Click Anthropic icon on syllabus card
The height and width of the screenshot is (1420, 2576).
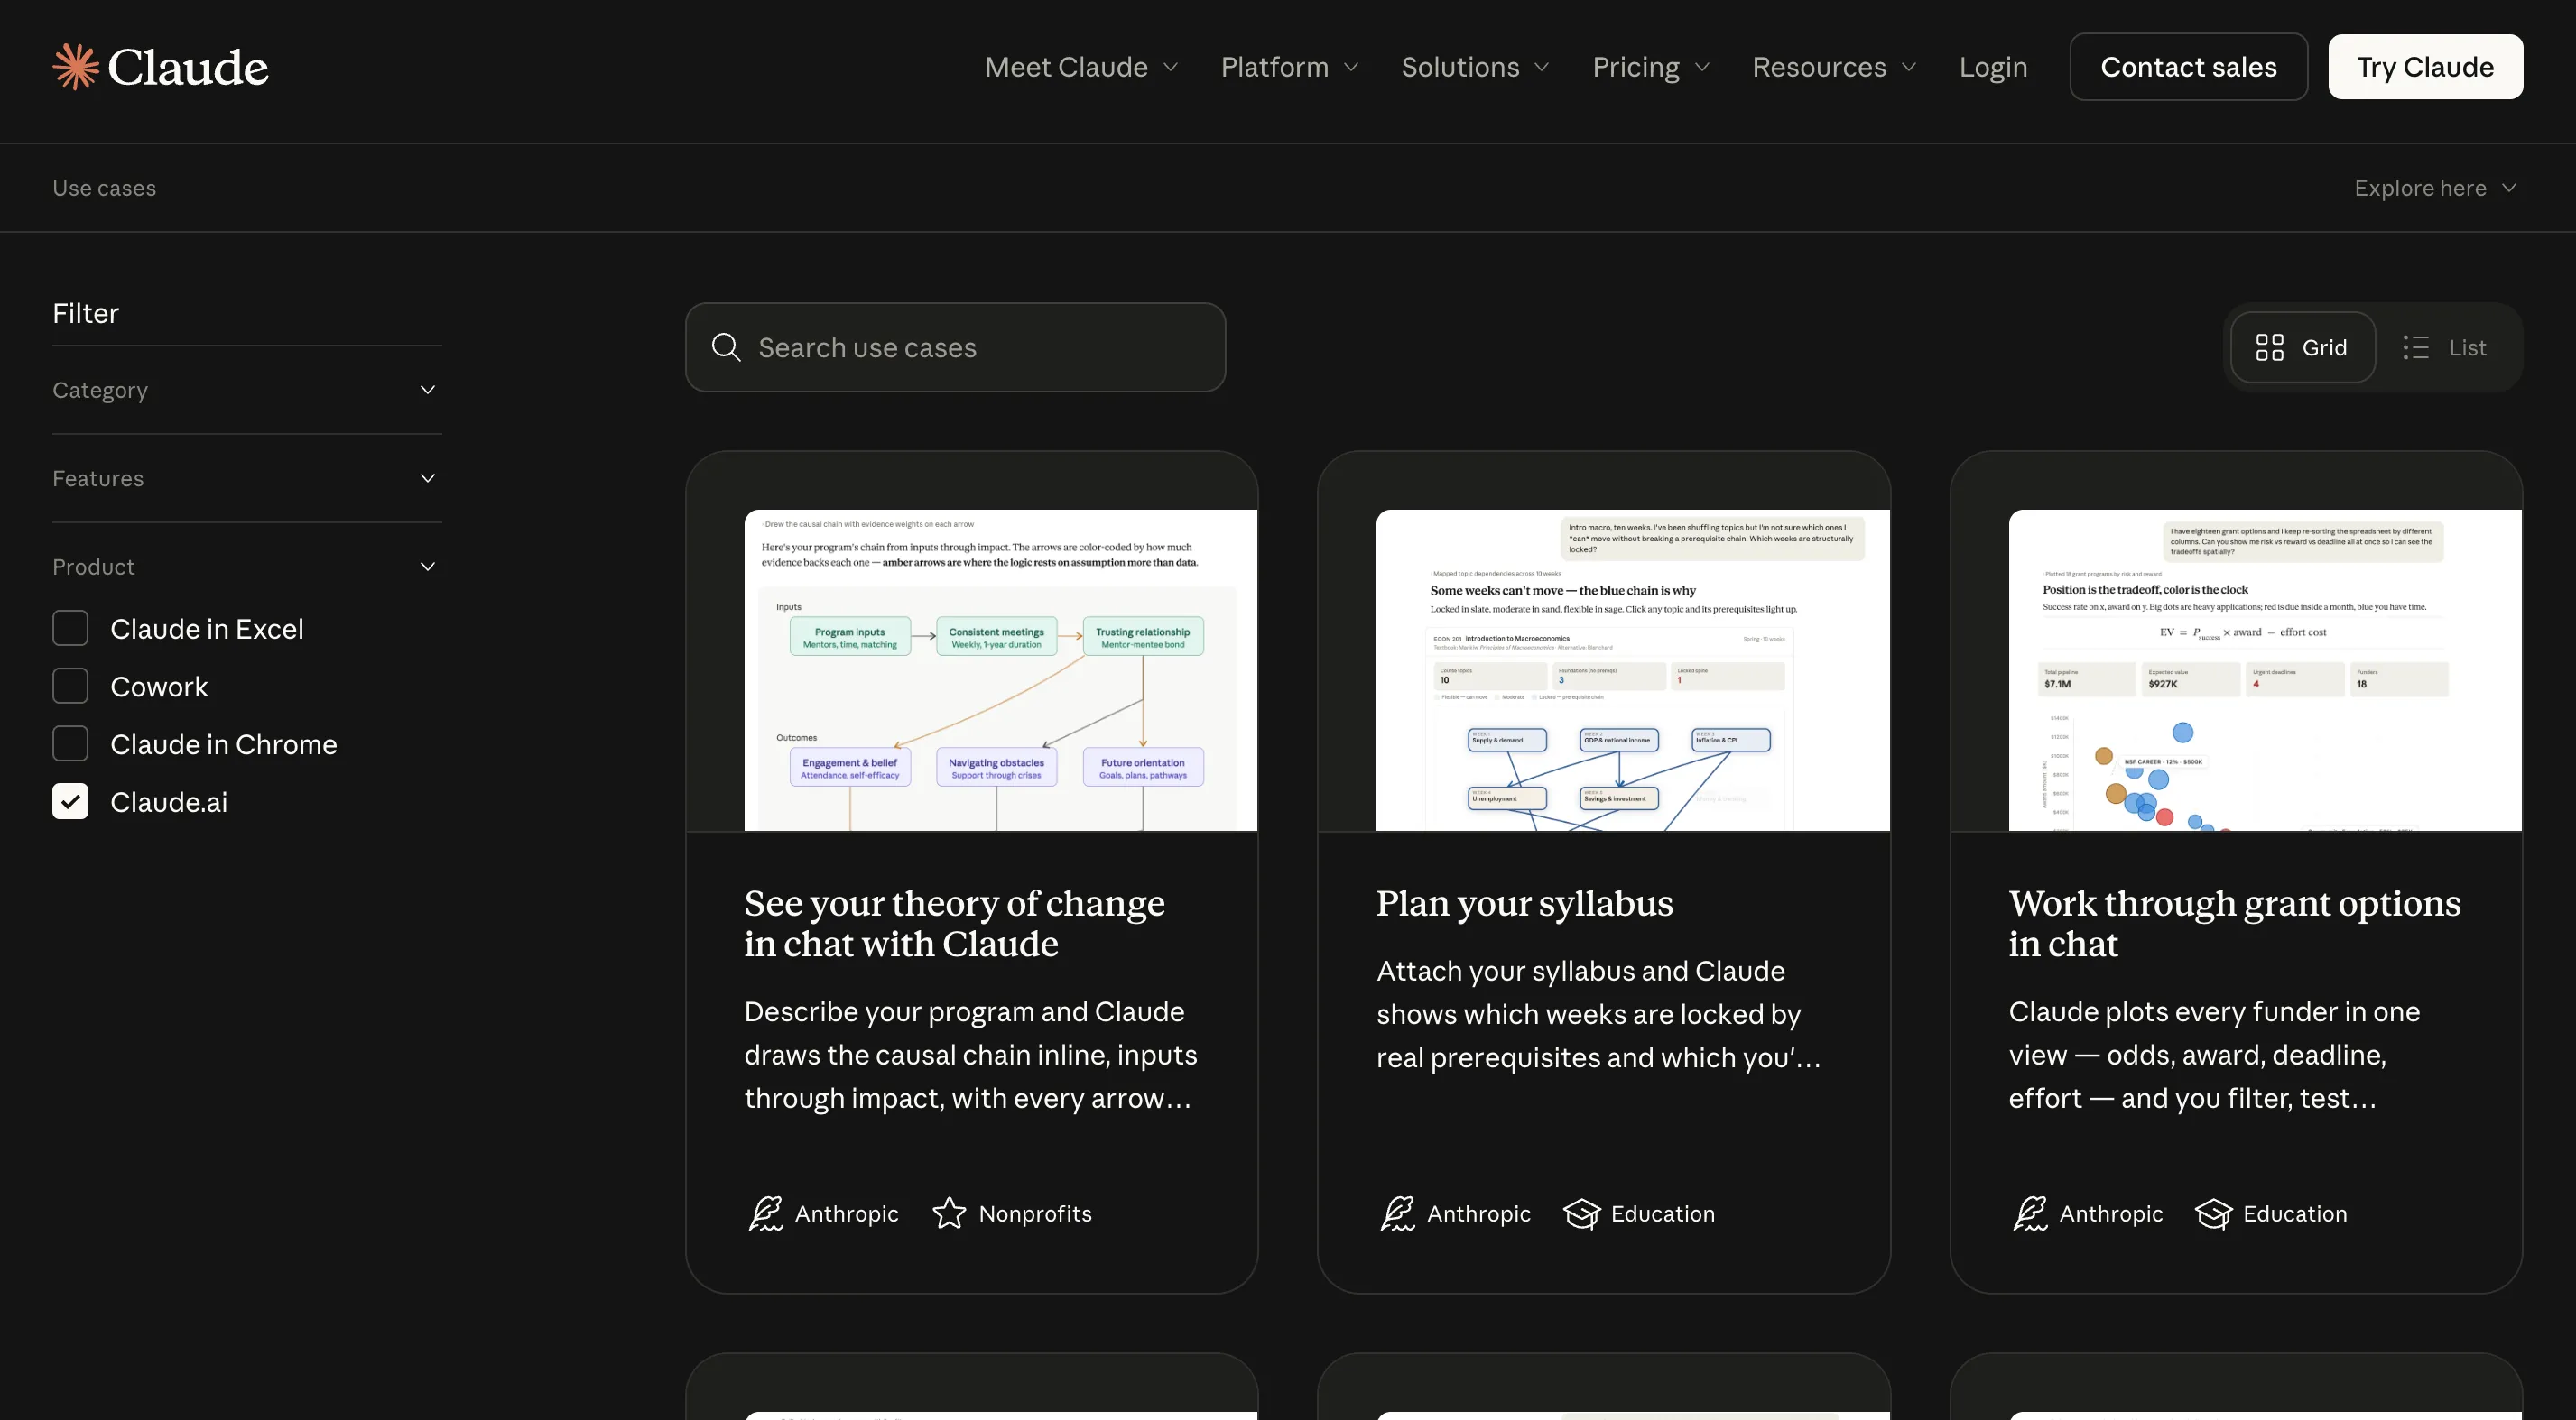point(1398,1213)
